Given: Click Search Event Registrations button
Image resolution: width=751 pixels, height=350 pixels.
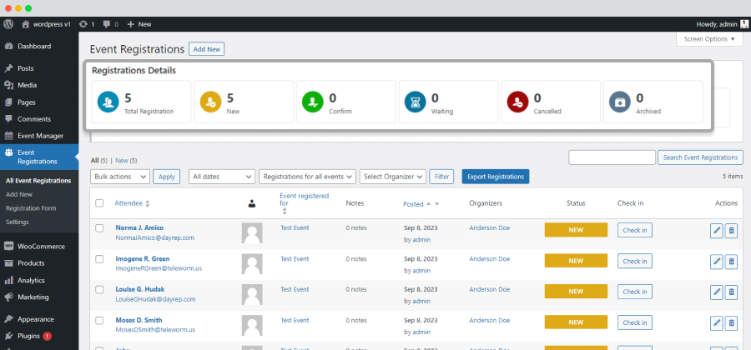Looking at the screenshot, I should tap(700, 157).
